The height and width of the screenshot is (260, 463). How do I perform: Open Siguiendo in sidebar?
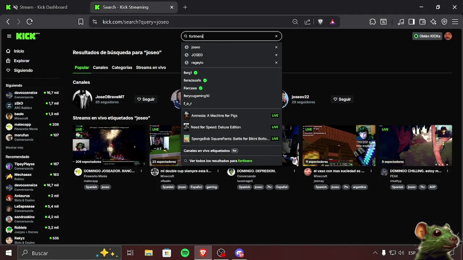tap(20, 70)
